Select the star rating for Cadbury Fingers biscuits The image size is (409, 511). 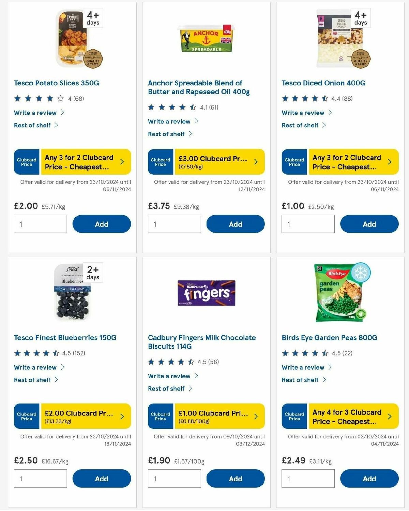[x=169, y=361]
